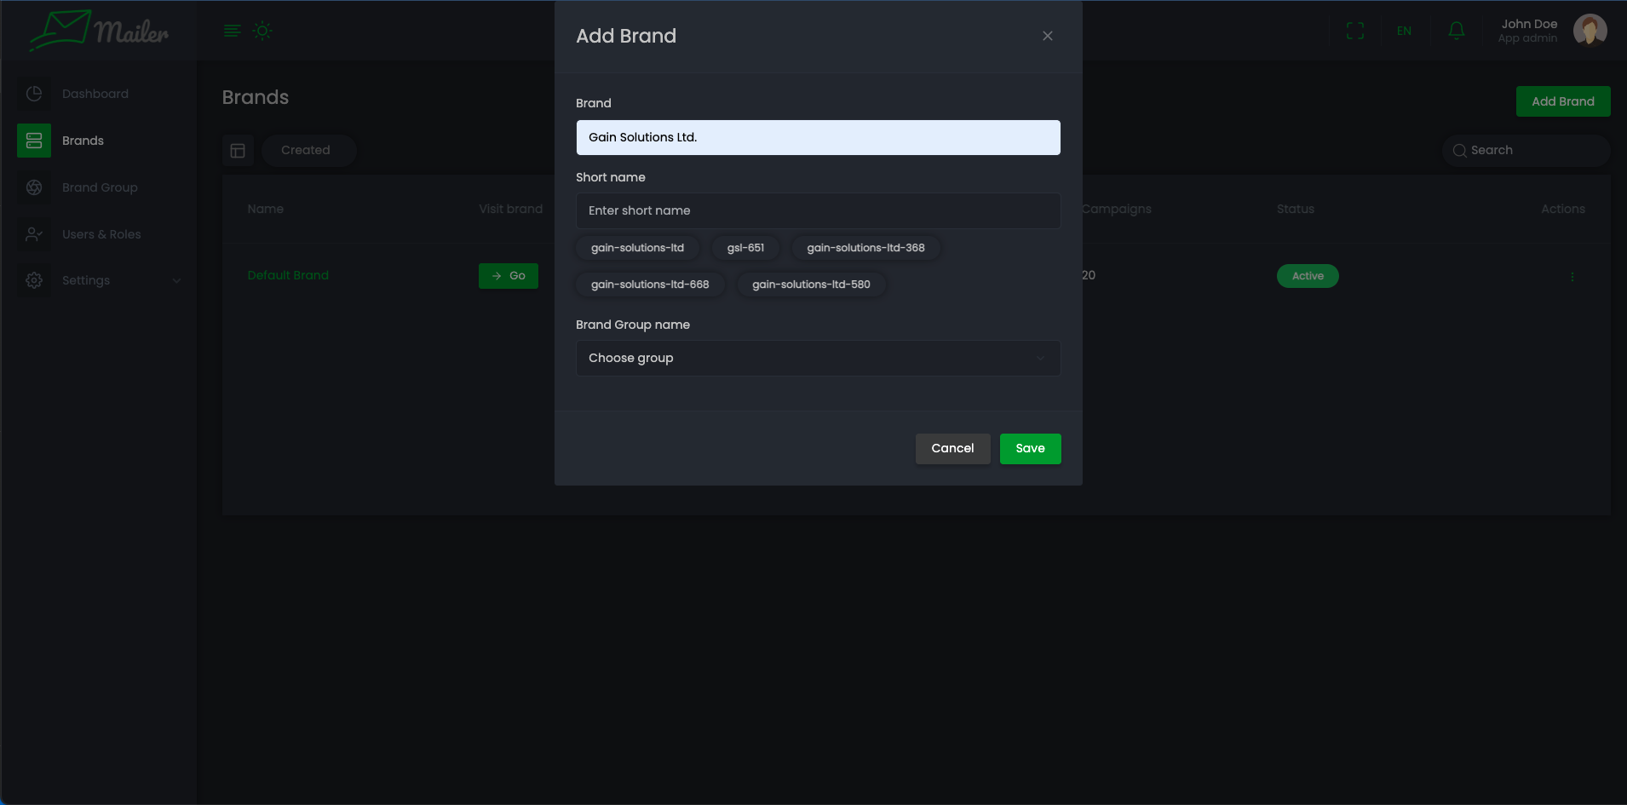The height and width of the screenshot is (805, 1627).
Task: Close the Add Brand dialog
Action: click(1047, 36)
